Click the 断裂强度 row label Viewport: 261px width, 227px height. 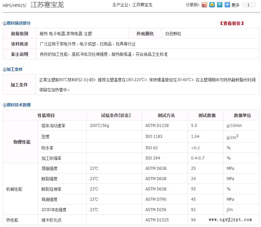[49, 179]
